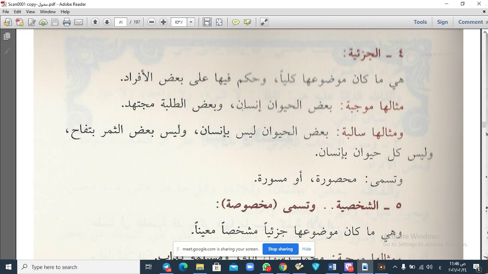The width and height of the screenshot is (488, 274).
Task: Go to next page arrow
Action: pyautogui.click(x=107, y=22)
